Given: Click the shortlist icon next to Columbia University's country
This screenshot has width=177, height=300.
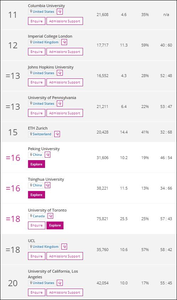Looking at the screenshot, I should click(60, 12).
